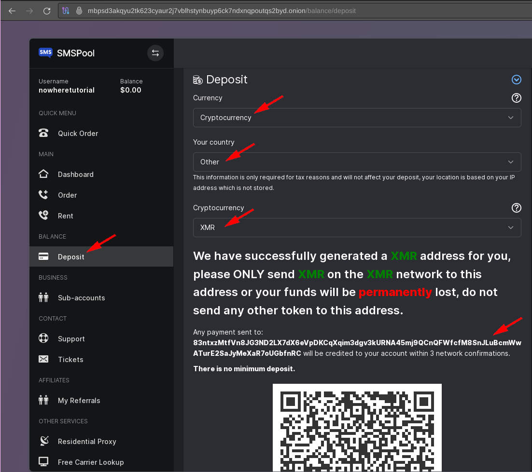
Task: Go back with the browser back arrow
Action: point(12,11)
